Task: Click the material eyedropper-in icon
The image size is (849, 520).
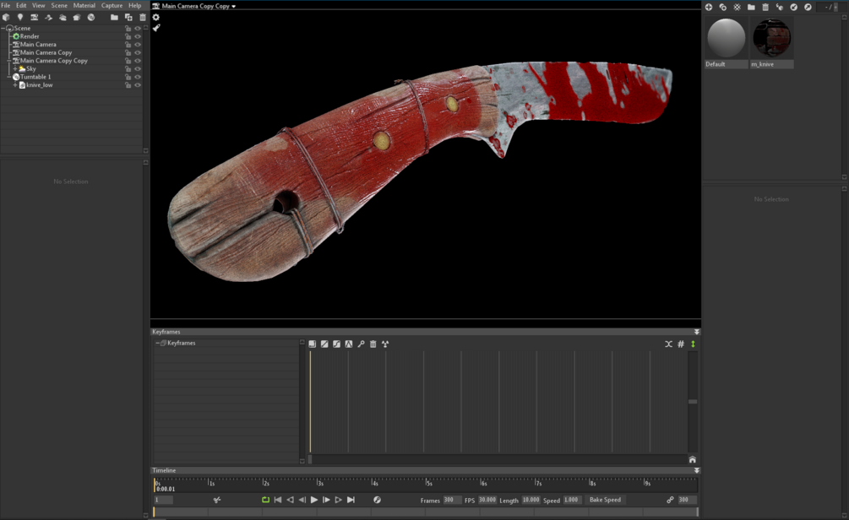Action: 794,7
